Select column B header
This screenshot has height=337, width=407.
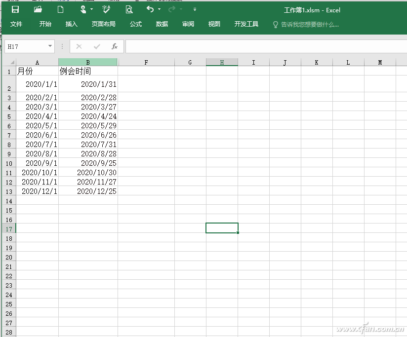[88, 62]
